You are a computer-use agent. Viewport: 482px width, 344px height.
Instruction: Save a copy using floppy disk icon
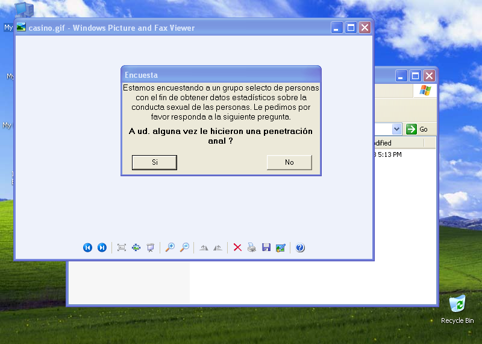(x=266, y=247)
